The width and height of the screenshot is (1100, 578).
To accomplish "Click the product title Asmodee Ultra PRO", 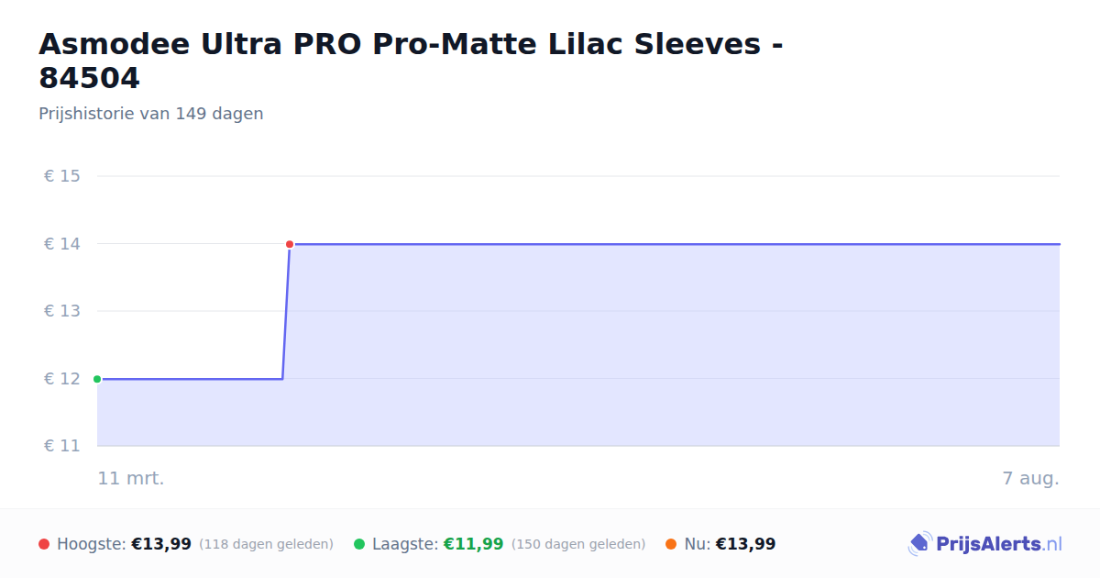I will (x=411, y=61).
